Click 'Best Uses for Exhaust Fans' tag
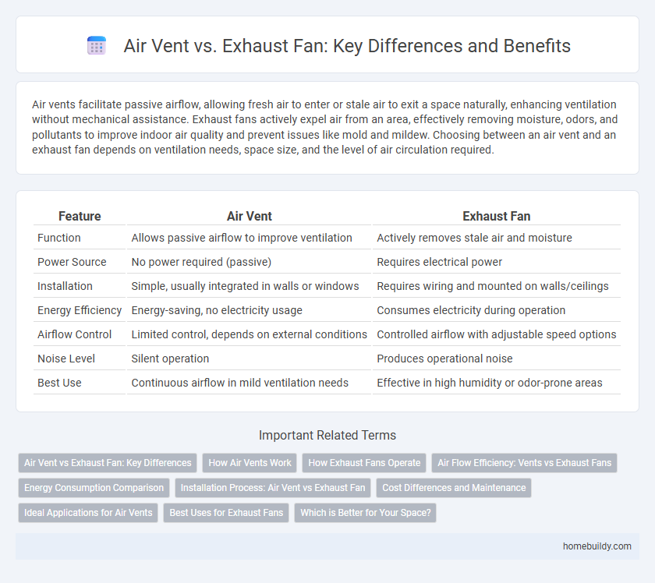655x583 pixels. (225, 513)
